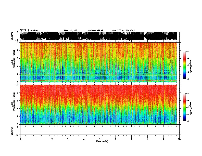Click the ch.1 spectrogram color scale bar
The width and height of the screenshot is (202, 156).
pyautogui.click(x=185, y=65)
